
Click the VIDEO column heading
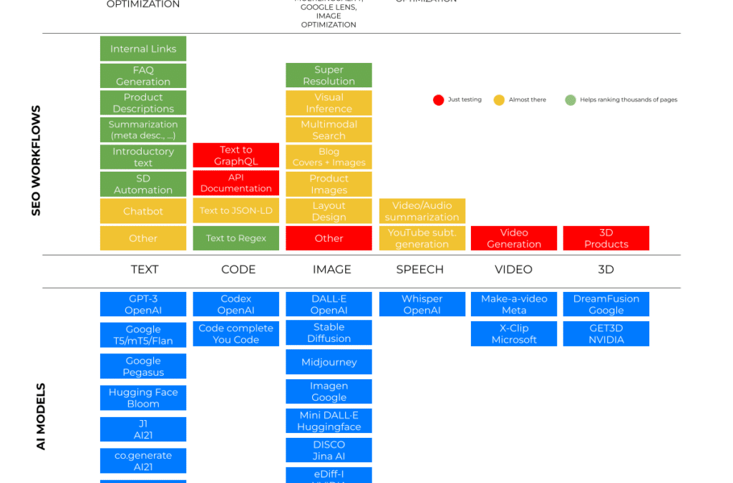coord(513,270)
